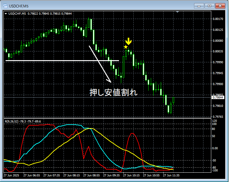This screenshot has height=182, width=229.
Task: Click the price scale value 0.79765
Action: click(218, 117)
